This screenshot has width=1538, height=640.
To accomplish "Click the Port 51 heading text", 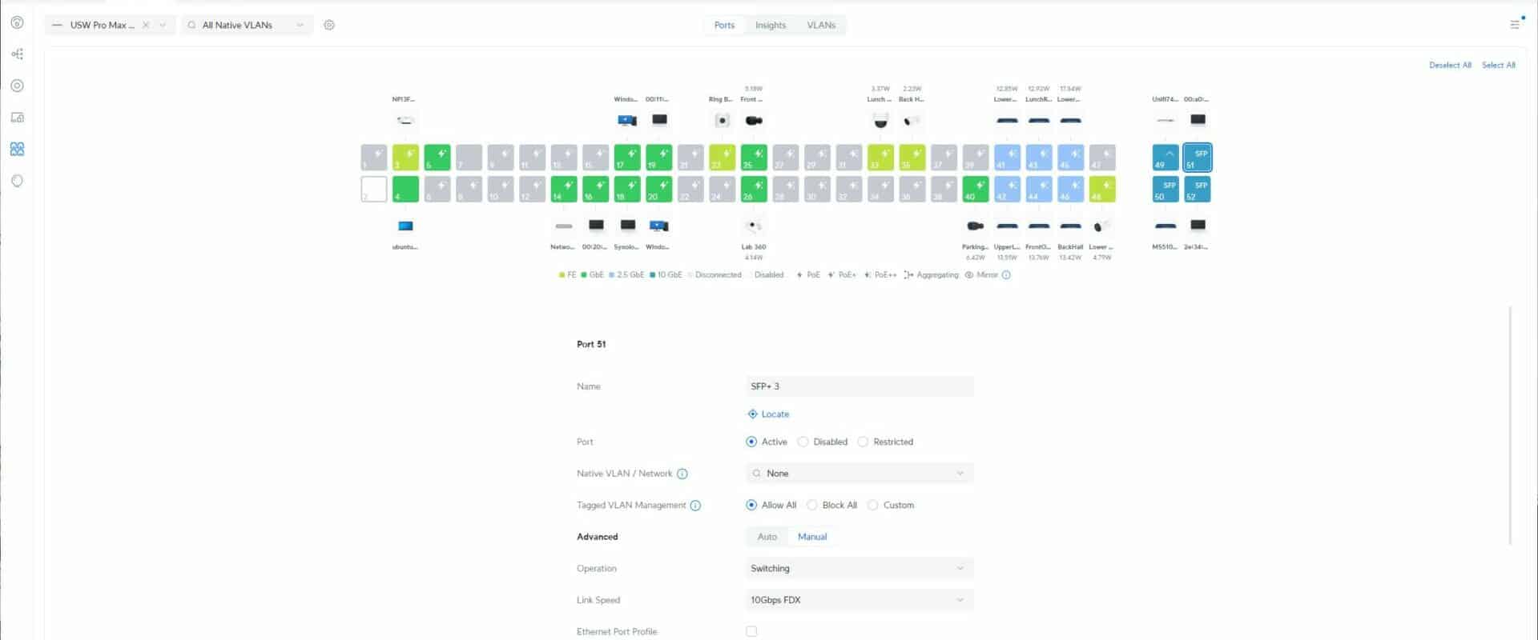I will pos(591,344).
